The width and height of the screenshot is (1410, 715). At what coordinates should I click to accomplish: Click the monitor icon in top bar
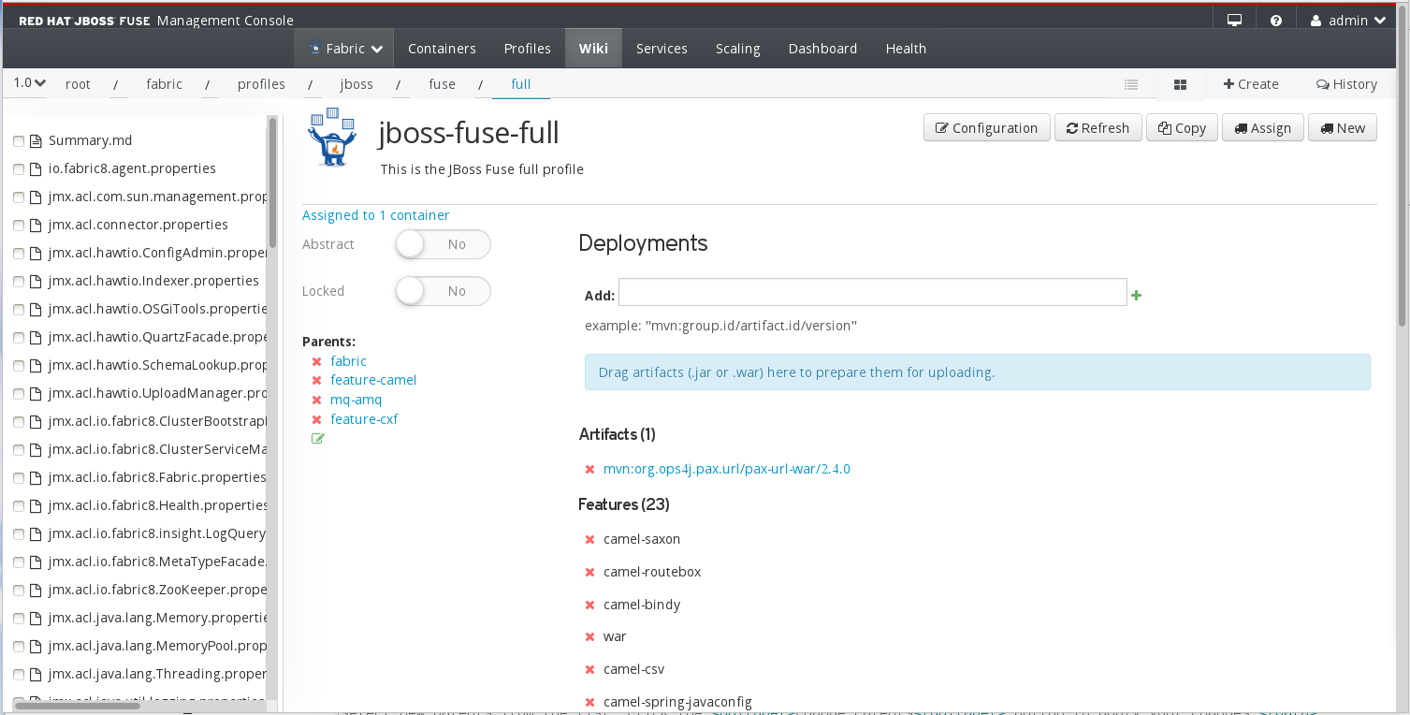1234,21
